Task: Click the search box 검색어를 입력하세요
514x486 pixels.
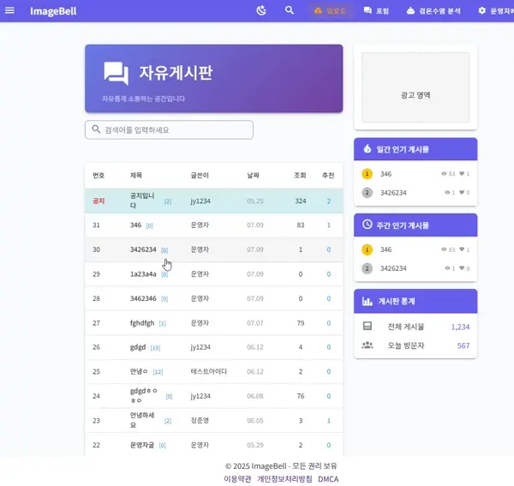Action: point(170,129)
